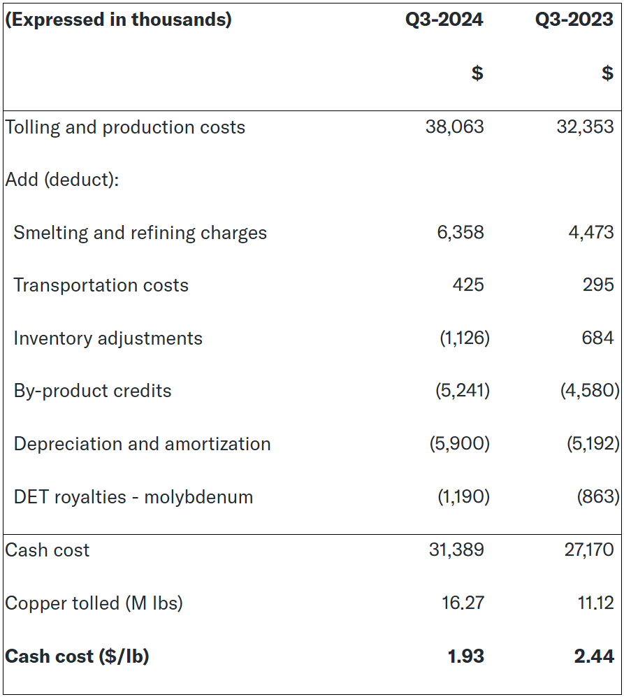Select the 38,063 tolling cost value

click(x=454, y=127)
